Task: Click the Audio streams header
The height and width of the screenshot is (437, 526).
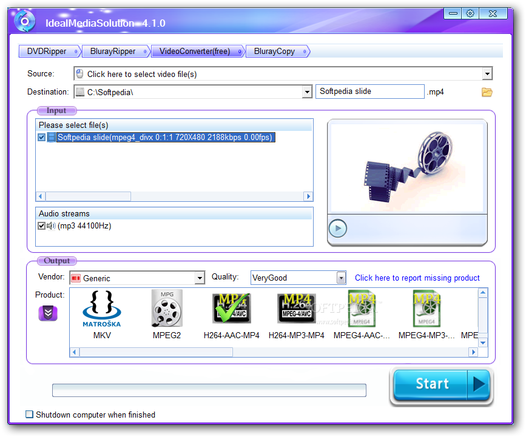Action: coord(174,213)
